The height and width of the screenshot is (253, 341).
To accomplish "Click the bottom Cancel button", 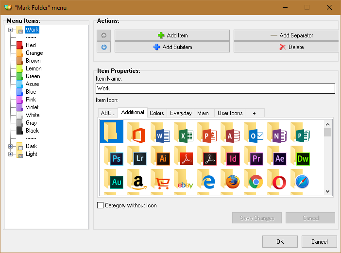I will click(319, 242).
